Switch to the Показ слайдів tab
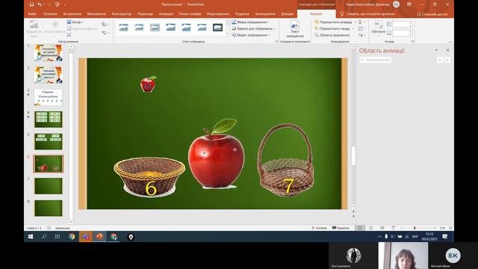478x269 pixels. 190,14
